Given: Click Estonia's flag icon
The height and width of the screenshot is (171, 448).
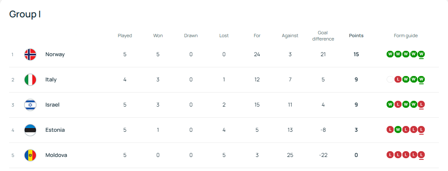Looking at the screenshot, I should tap(30, 130).
